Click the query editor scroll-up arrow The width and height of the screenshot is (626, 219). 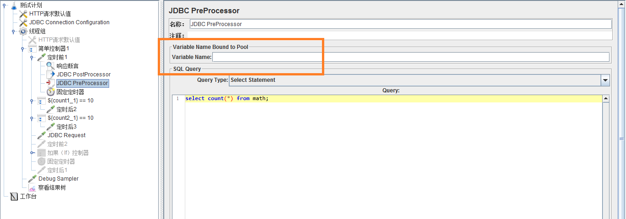(x=605, y=99)
